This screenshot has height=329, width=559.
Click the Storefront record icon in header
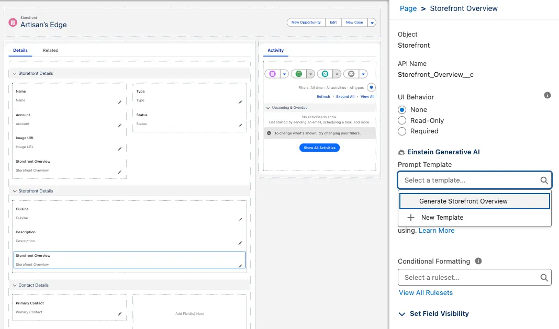point(13,22)
